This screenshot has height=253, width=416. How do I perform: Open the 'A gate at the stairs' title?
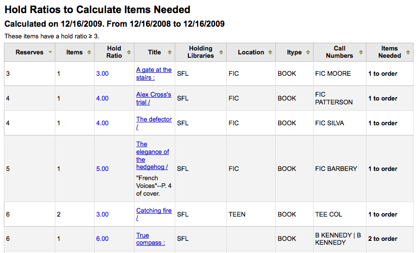154,73
